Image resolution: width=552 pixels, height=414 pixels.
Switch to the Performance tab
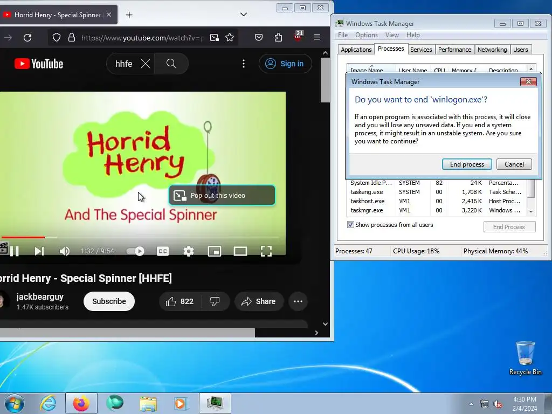tap(454, 50)
